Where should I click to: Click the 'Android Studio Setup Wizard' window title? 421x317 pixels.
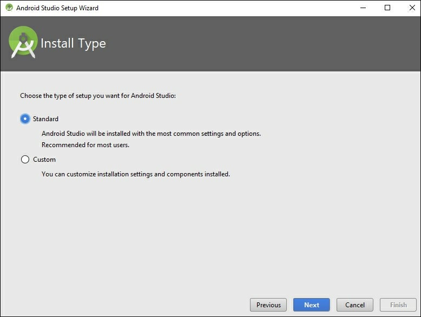[57, 8]
